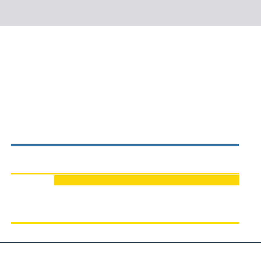Click the left end of the blue line
The height and width of the screenshot is (261, 261).
click(12, 145)
